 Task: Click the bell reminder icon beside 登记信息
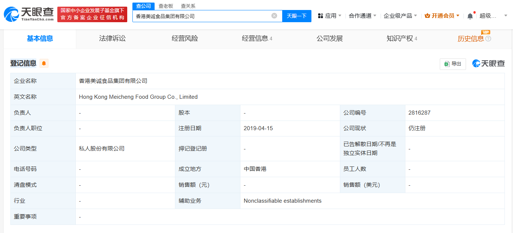[44, 63]
